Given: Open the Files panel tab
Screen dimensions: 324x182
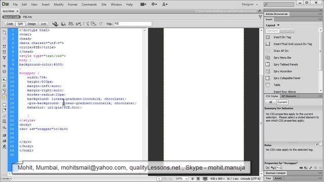Looking at the screenshot, I should tap(268, 178).
